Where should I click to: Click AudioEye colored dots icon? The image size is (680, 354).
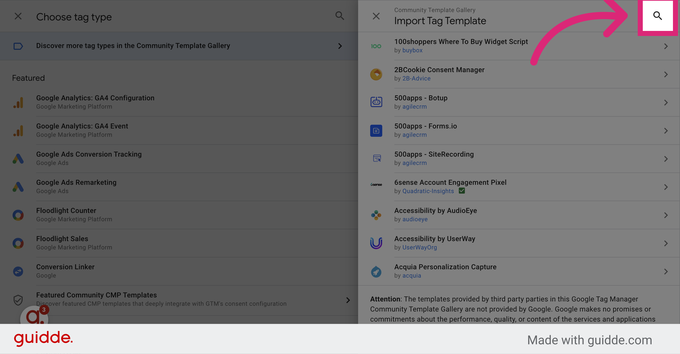(x=376, y=215)
